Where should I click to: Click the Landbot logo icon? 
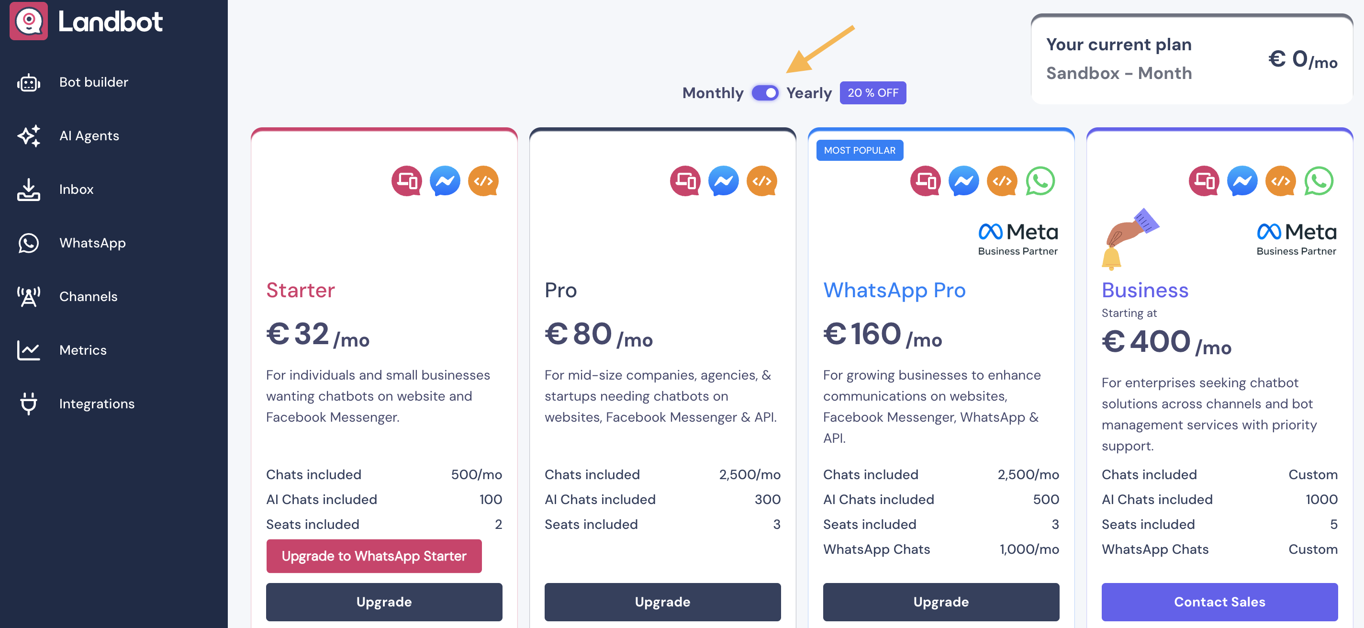click(x=29, y=21)
